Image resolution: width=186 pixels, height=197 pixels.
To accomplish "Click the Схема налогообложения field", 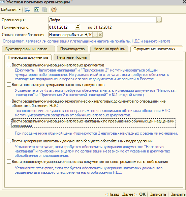I will point(70,35).
